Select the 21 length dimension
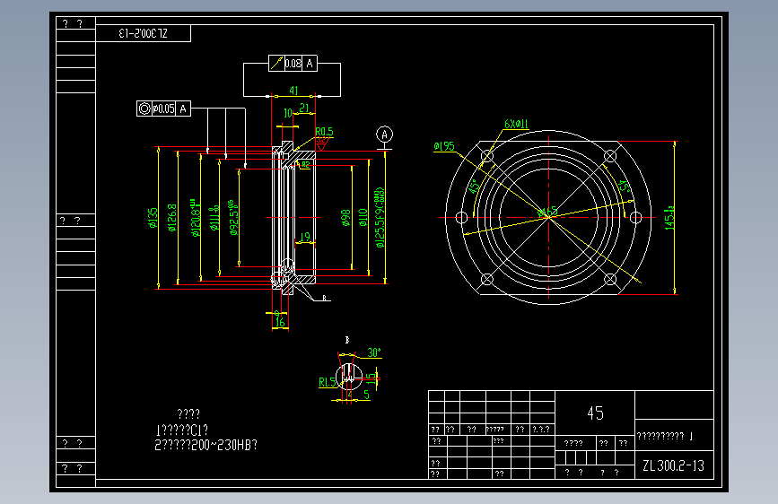Screen dimensions: 778x504 click(304, 108)
